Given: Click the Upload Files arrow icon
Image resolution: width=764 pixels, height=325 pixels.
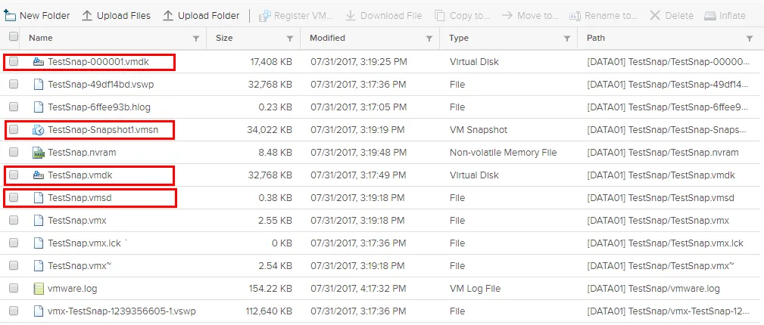Looking at the screenshot, I should tap(86, 15).
